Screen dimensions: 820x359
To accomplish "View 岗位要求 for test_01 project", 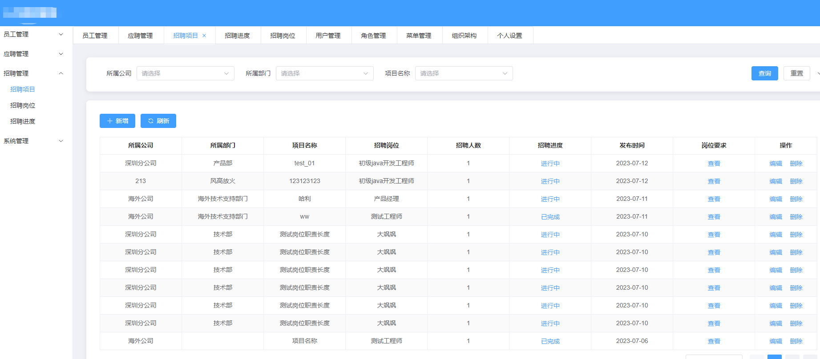I will [x=714, y=164].
